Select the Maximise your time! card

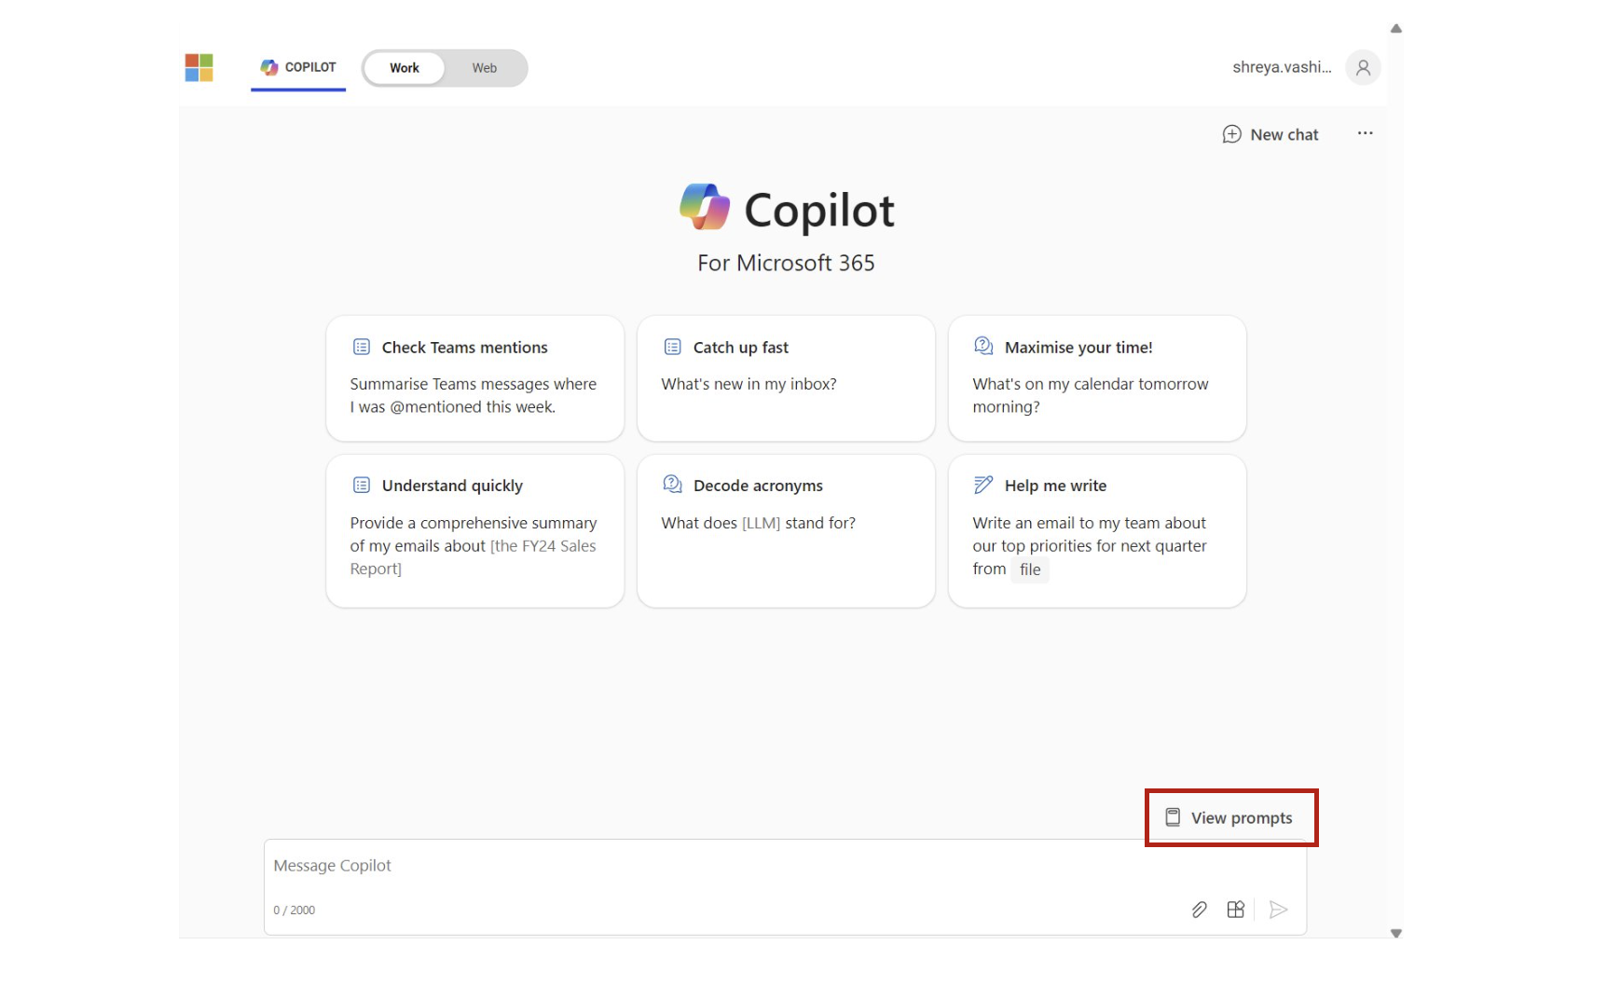pos(1097,377)
